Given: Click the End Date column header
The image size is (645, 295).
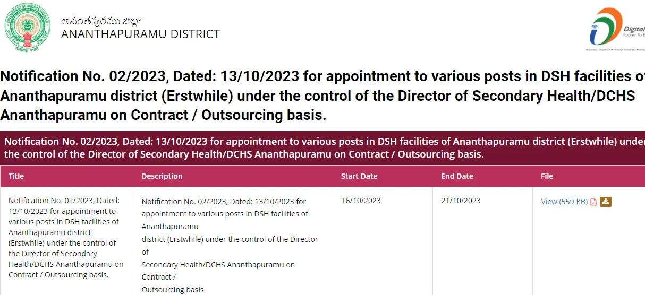Looking at the screenshot, I should click(457, 176).
